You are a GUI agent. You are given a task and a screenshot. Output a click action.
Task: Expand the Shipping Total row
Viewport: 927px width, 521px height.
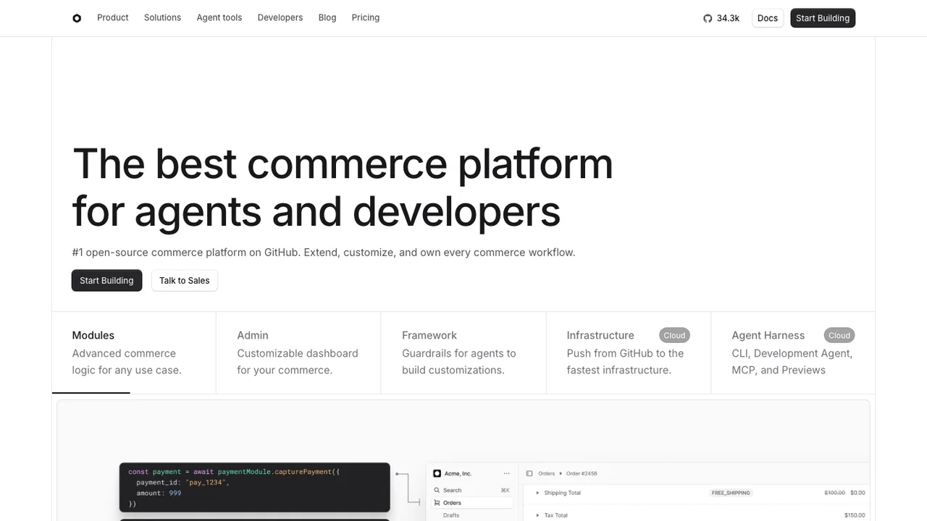537,493
